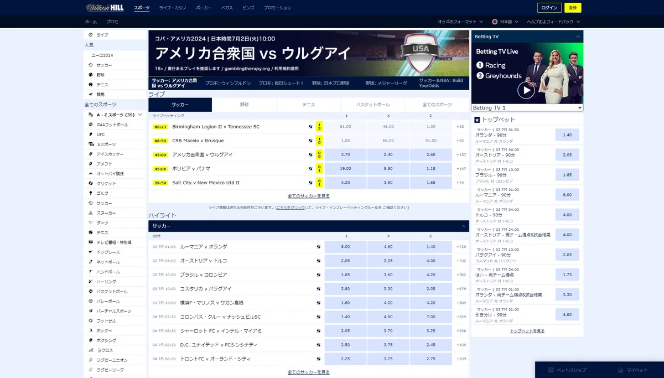Open the プロモ secondary nav link
This screenshot has width=664, height=378.
click(112, 22)
